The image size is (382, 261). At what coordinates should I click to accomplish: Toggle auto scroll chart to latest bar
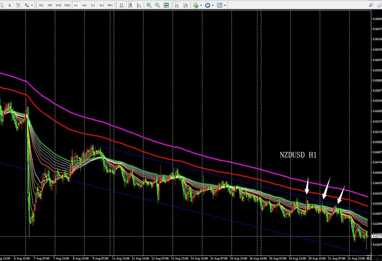point(177,5)
